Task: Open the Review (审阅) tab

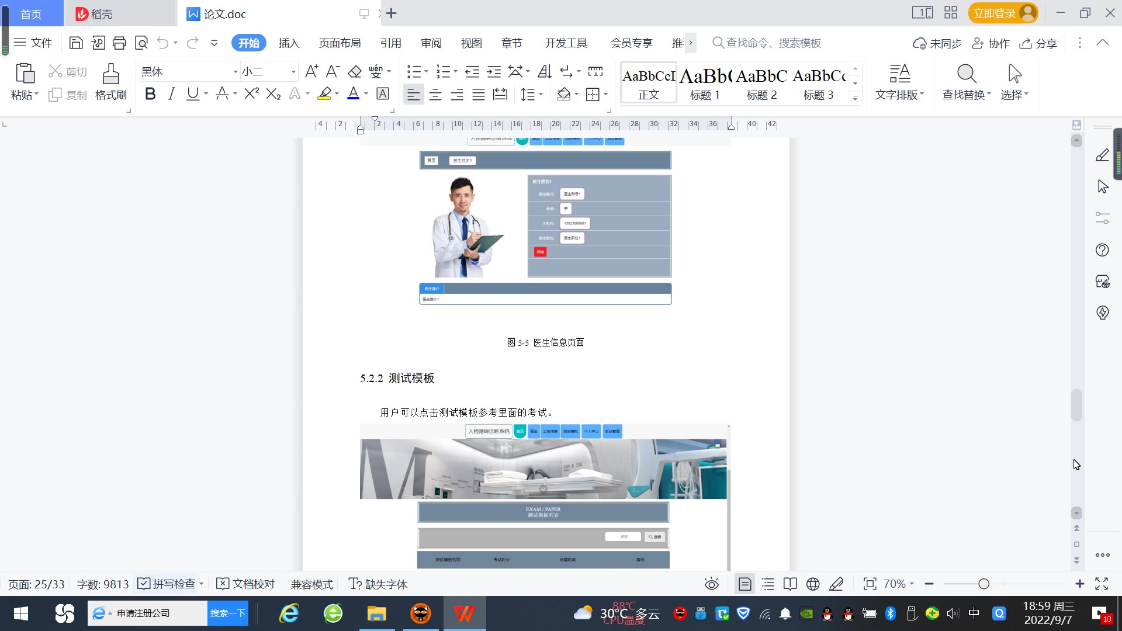Action: click(x=431, y=43)
